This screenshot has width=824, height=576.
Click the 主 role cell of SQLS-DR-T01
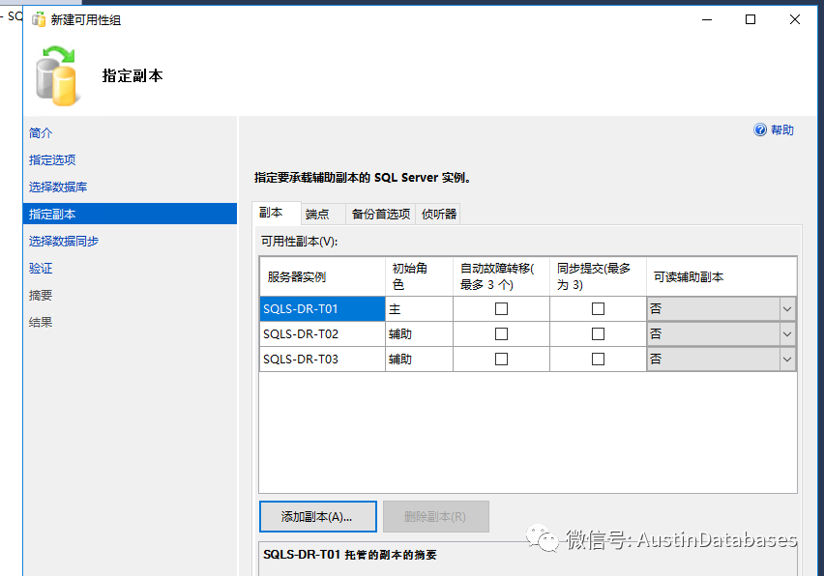[419, 308]
